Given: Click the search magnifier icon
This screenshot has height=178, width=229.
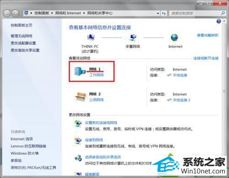Looking at the screenshot, I should tap(223, 13).
